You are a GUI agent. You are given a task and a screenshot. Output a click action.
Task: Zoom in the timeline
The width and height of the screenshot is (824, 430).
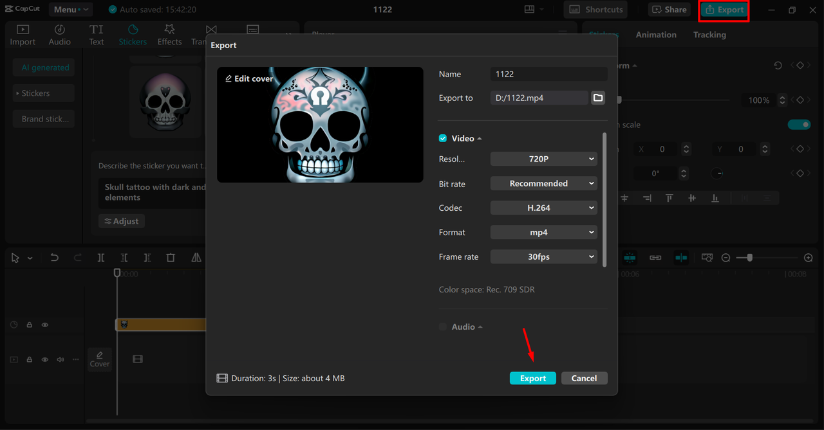809,258
